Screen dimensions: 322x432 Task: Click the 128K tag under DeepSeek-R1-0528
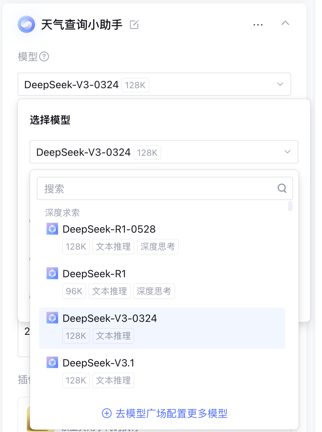click(x=76, y=247)
